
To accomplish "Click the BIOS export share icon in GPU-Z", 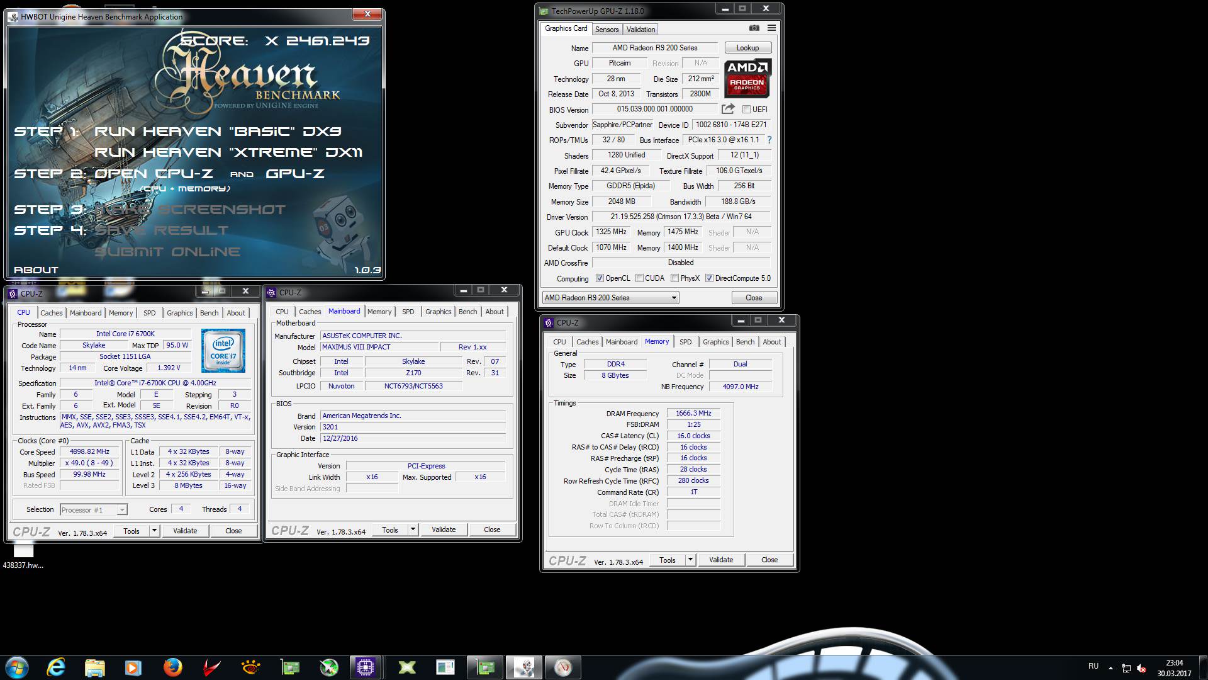I will pos(729,109).
